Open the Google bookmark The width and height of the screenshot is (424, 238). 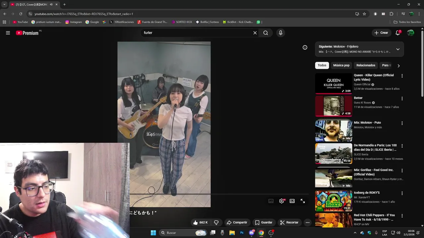click(92, 22)
